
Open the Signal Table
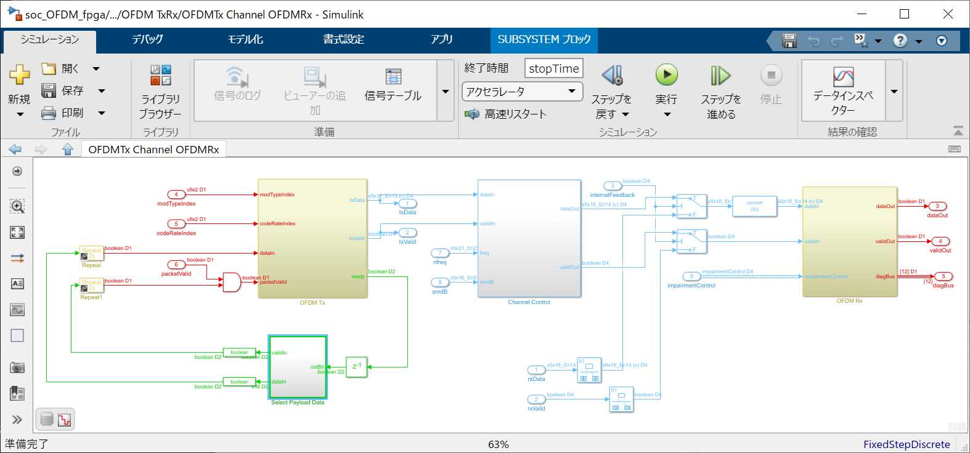(x=393, y=83)
